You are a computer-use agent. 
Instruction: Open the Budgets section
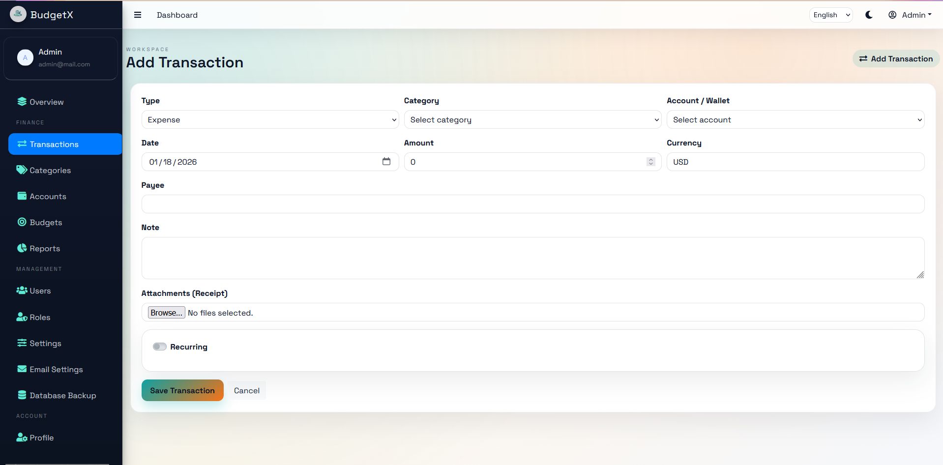pyautogui.click(x=65, y=222)
